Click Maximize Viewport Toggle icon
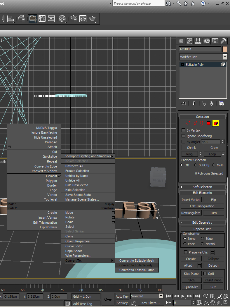The height and width of the screenshot is (307, 230). click(x=226, y=303)
